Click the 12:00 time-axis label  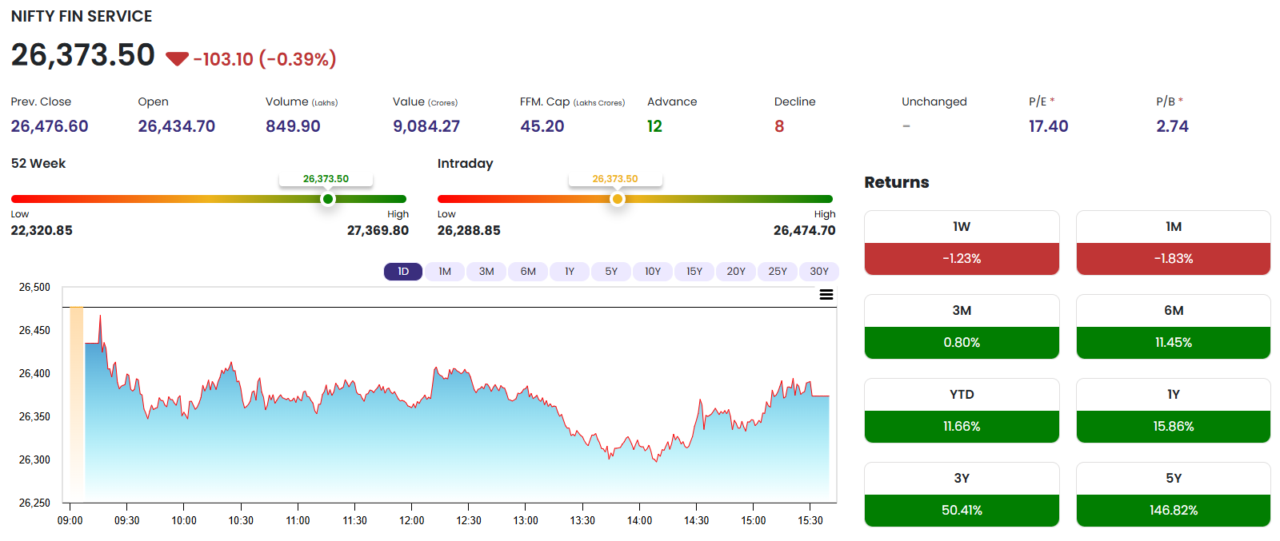(412, 520)
